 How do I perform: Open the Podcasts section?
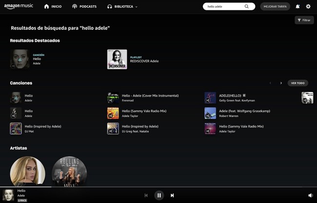pos(84,6)
